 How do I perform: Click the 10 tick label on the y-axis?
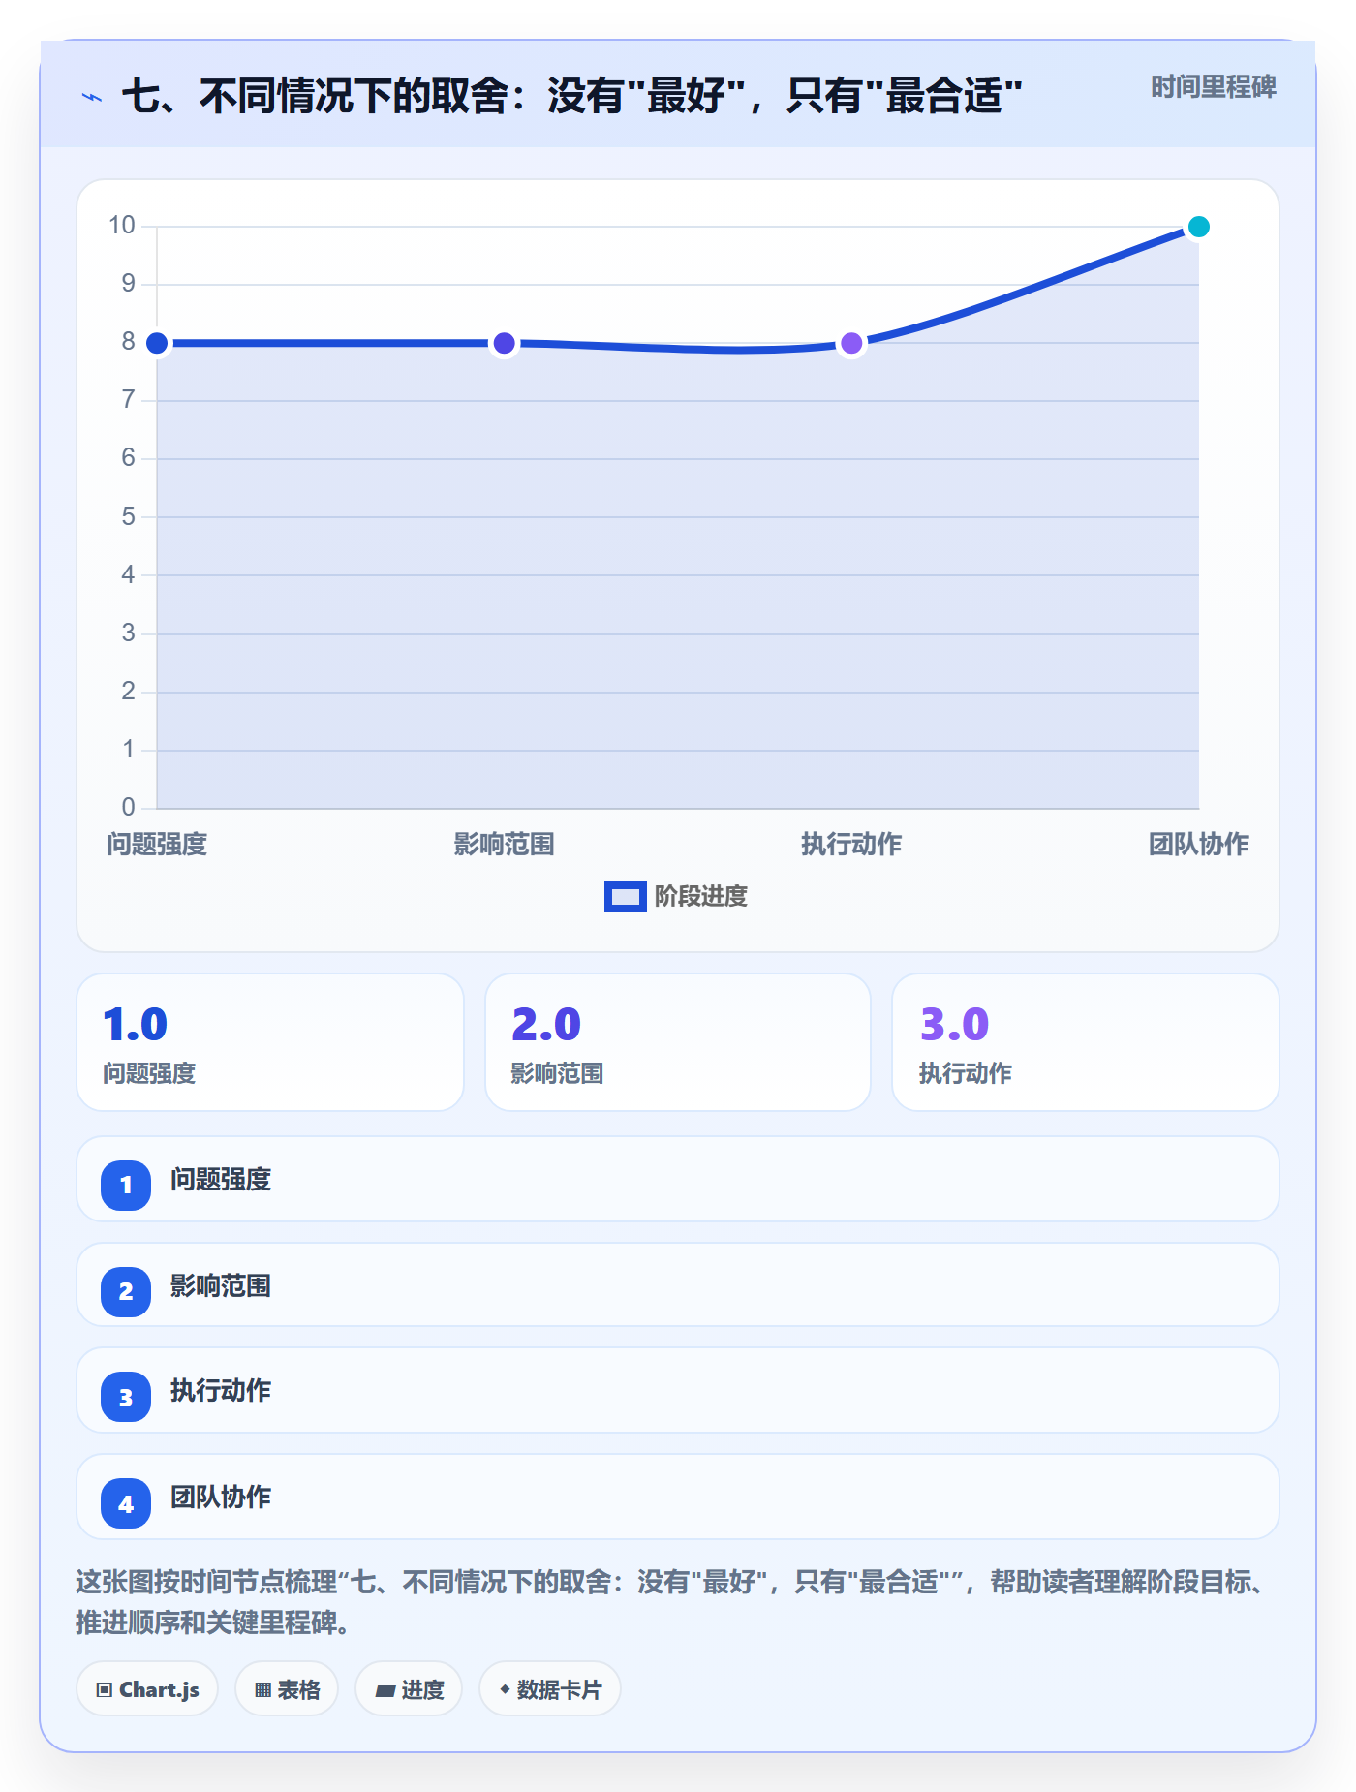[122, 226]
